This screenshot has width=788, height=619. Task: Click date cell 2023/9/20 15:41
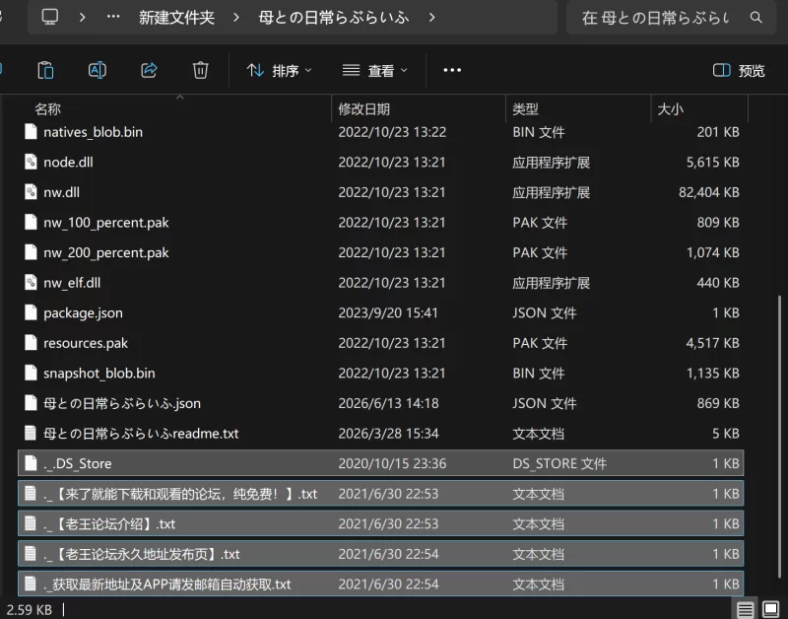388,312
